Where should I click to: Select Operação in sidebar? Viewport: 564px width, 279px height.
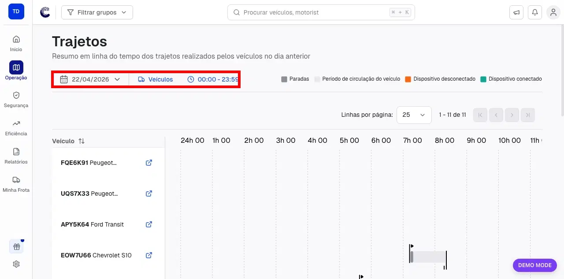pyautogui.click(x=16, y=71)
